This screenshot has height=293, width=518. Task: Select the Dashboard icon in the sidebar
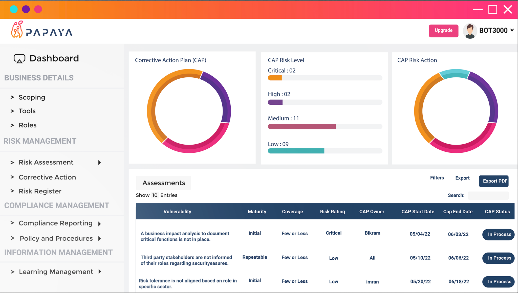click(19, 58)
